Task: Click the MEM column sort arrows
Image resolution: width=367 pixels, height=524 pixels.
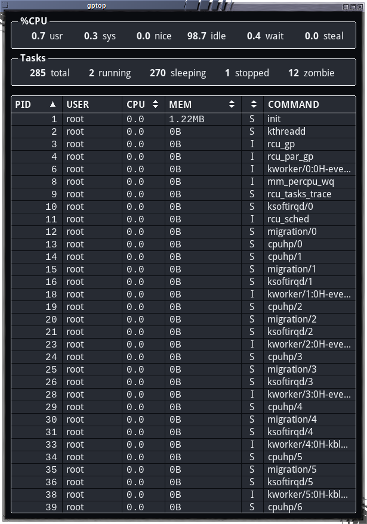Action: tap(232, 104)
